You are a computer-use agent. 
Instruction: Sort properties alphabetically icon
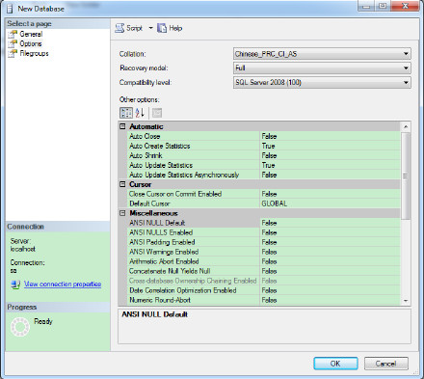140,113
